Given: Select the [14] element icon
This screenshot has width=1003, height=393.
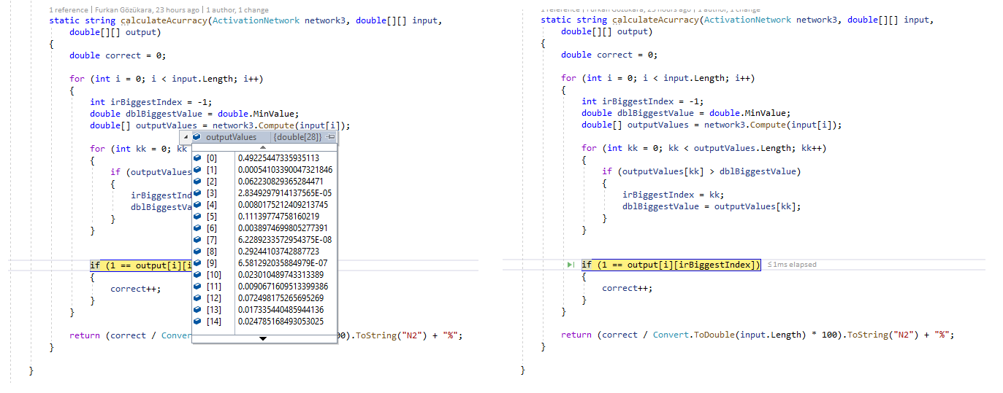Looking at the screenshot, I should click(x=197, y=322).
